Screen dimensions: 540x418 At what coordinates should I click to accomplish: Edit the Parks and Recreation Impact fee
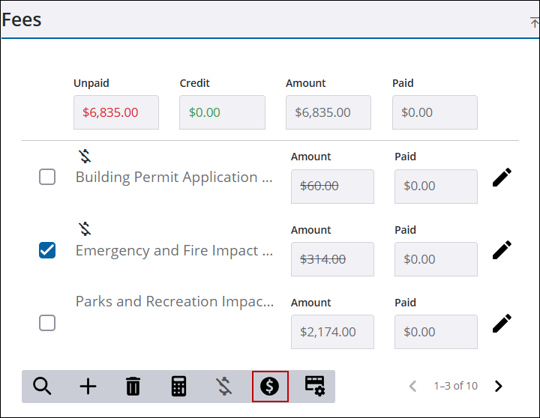click(x=502, y=323)
